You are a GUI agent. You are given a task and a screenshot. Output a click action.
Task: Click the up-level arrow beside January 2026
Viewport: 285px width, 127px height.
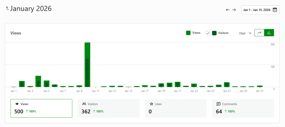pos(8,9)
